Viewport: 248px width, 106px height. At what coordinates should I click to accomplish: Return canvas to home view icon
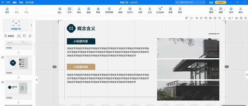point(191,18)
